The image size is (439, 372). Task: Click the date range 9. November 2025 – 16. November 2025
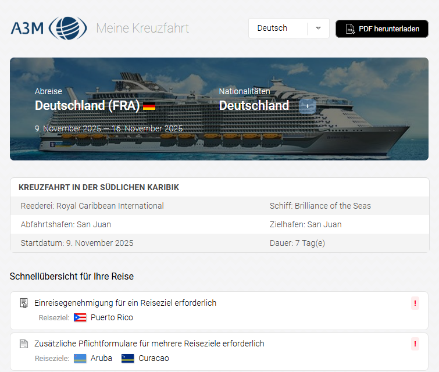(x=109, y=128)
